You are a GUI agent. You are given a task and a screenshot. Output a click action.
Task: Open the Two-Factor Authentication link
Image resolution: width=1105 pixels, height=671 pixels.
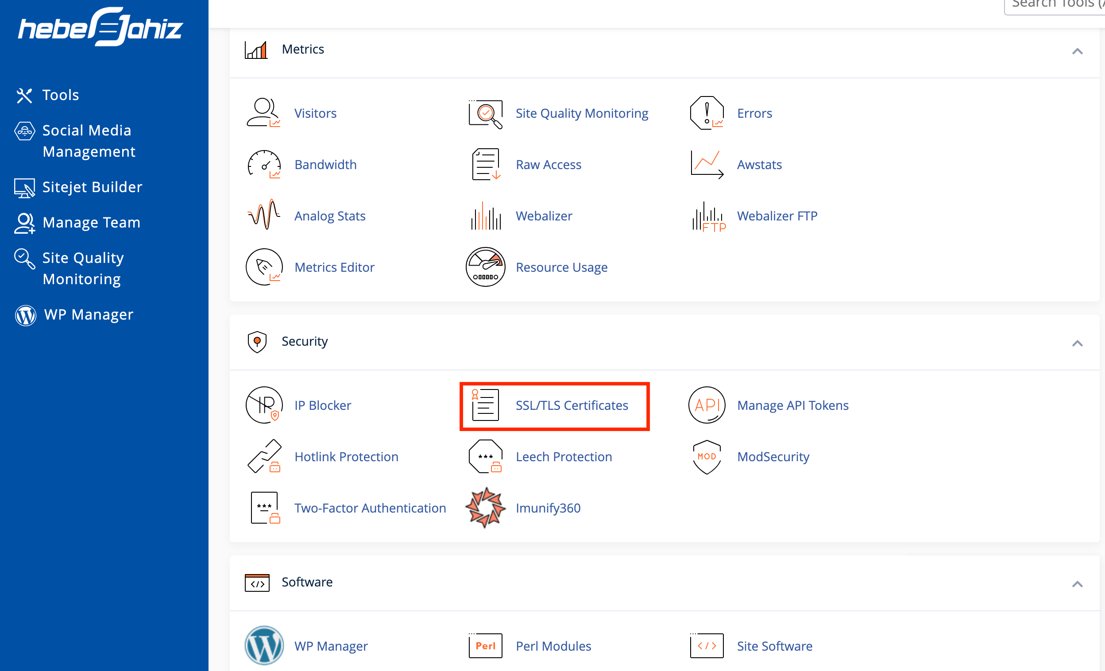pyautogui.click(x=370, y=508)
